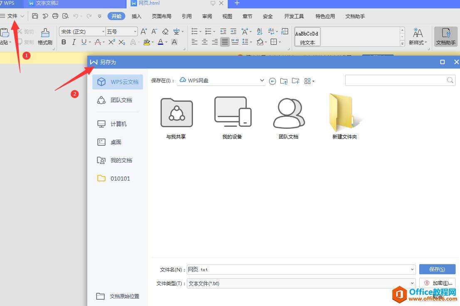
Task: Click the bulleted list icon
Action: 195,31
